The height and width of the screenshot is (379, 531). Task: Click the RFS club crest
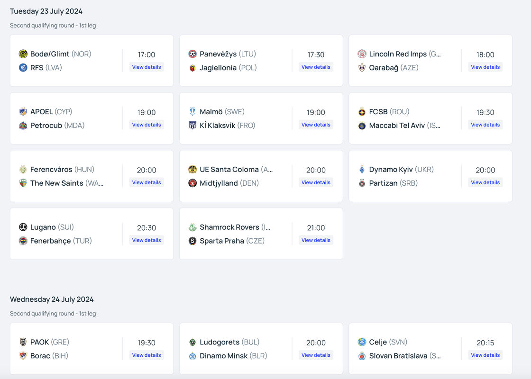pos(23,68)
